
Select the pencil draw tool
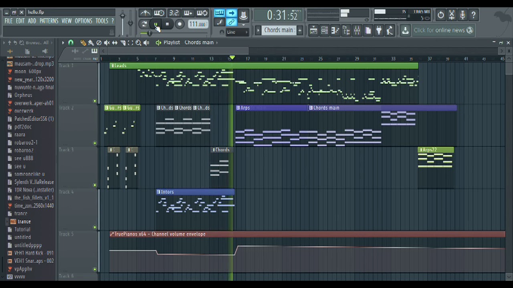coord(83,43)
